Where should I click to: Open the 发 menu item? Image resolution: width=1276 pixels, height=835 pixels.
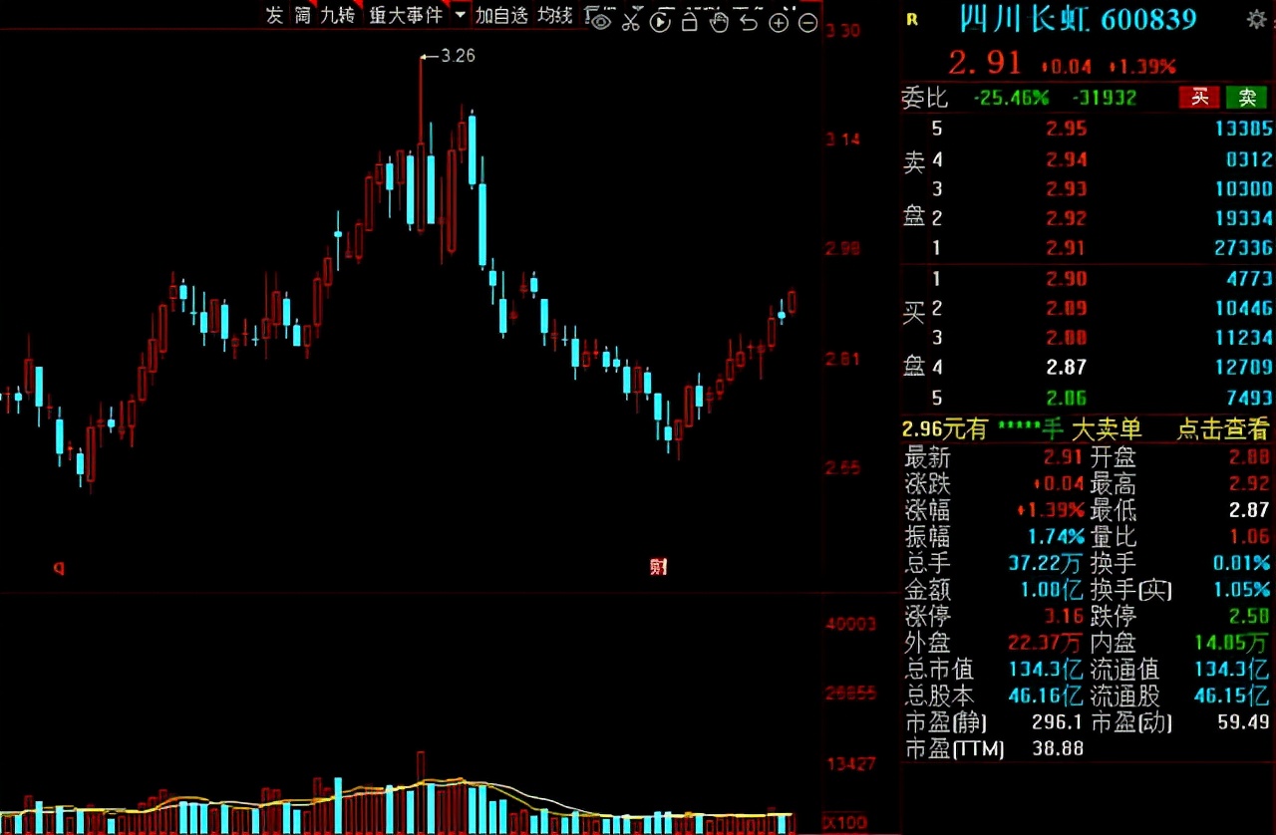click(x=273, y=15)
